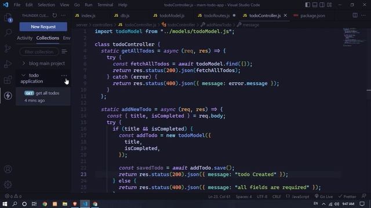Click addNewTodo in the breadcrumb
The image size is (371, 208).
click(x=219, y=25)
